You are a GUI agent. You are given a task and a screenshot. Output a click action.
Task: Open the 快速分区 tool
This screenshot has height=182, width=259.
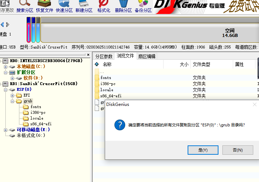point(64,6)
